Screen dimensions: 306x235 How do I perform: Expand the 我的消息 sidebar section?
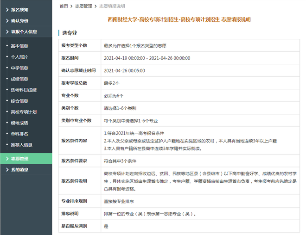pyautogui.click(x=26, y=170)
